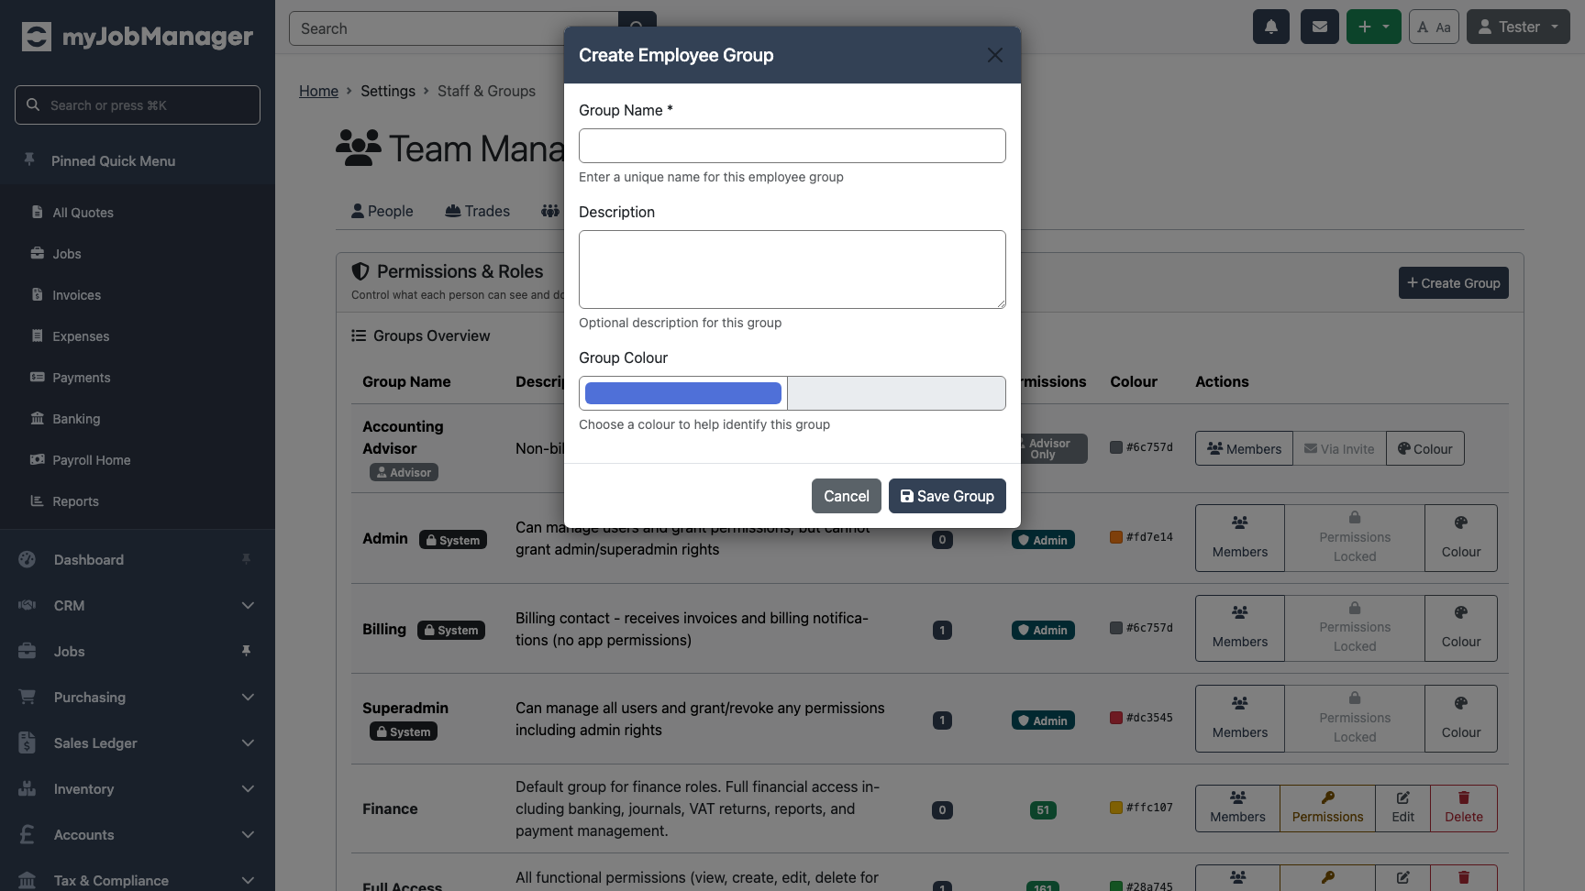Switch to the Trades tab

pos(478,211)
